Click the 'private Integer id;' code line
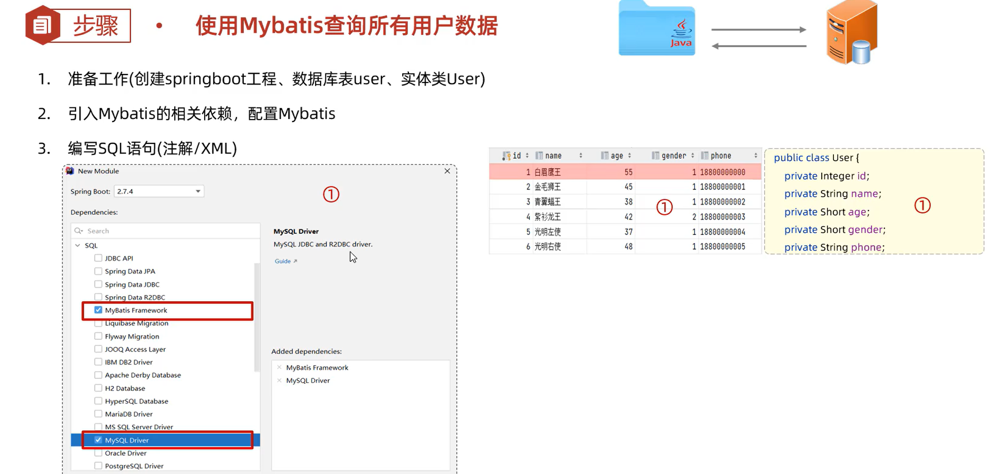 827,176
